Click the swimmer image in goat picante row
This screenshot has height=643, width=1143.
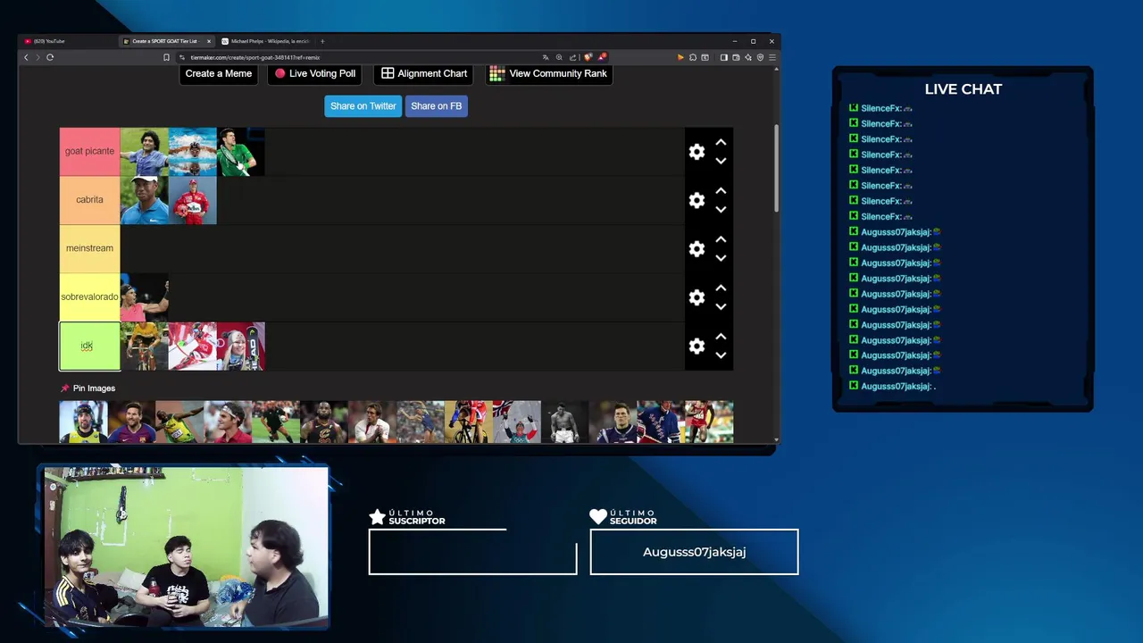(x=192, y=152)
